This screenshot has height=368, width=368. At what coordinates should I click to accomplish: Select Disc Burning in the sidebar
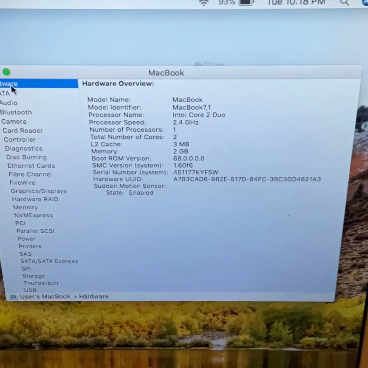pyautogui.click(x=26, y=157)
